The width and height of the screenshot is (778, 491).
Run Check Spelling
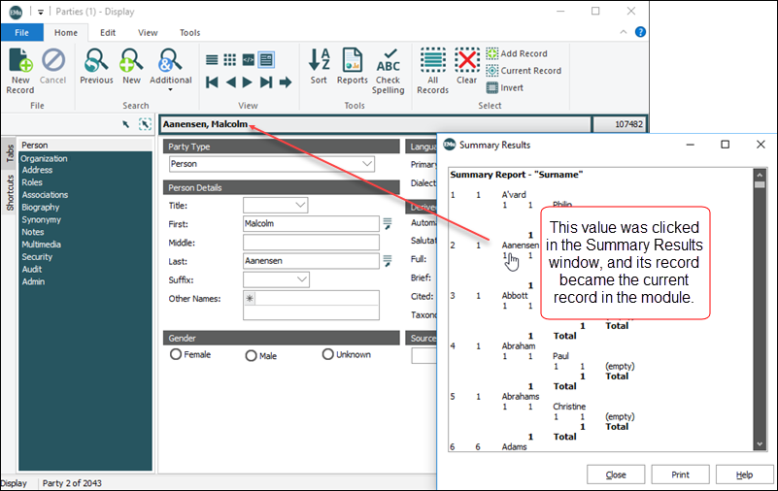pyautogui.click(x=388, y=64)
